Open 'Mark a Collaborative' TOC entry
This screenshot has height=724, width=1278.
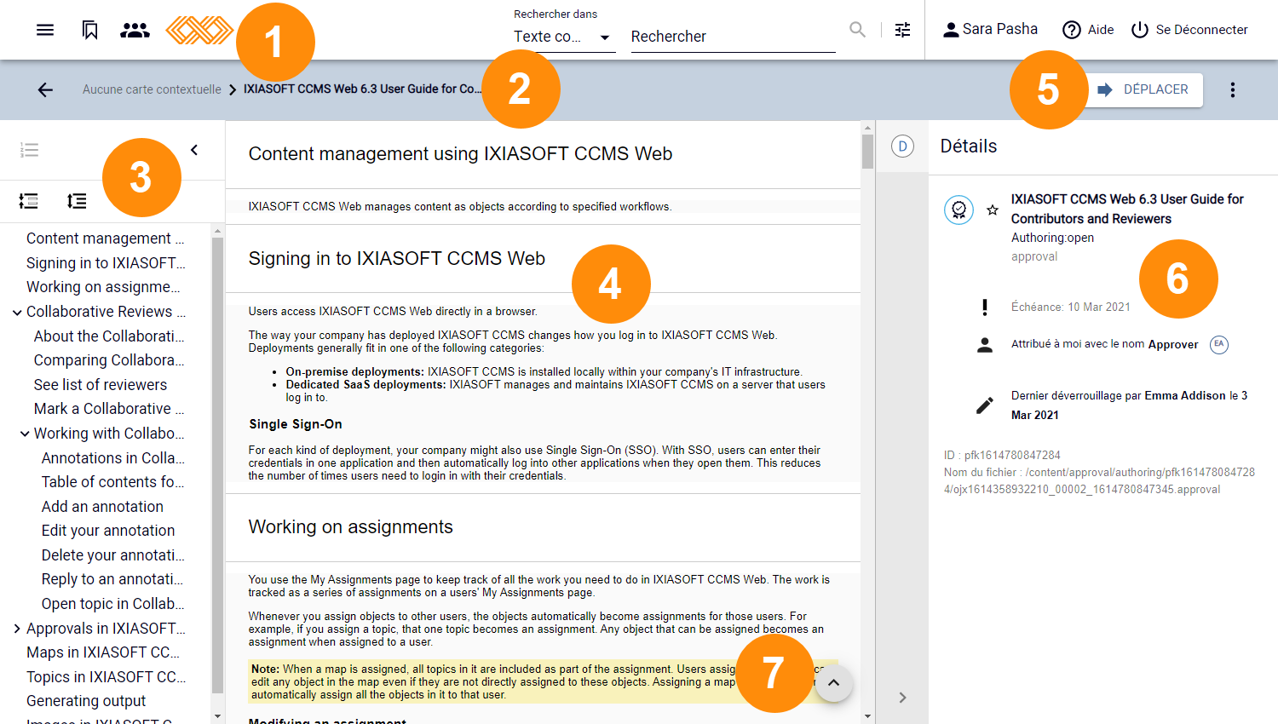coord(109,409)
